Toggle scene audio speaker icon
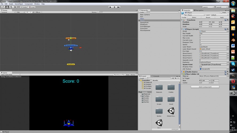Image resolution: width=237 pixels, height=133 pixels. [33, 12]
